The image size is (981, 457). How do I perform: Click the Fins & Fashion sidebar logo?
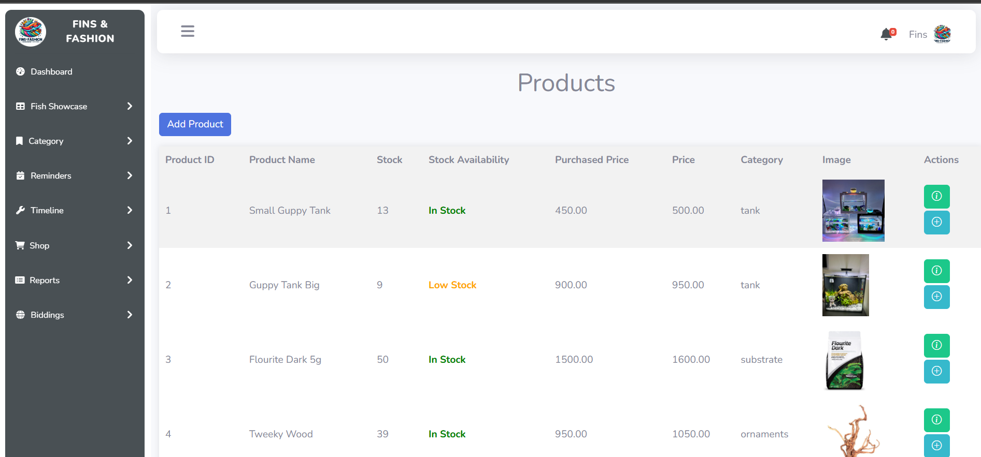31,32
